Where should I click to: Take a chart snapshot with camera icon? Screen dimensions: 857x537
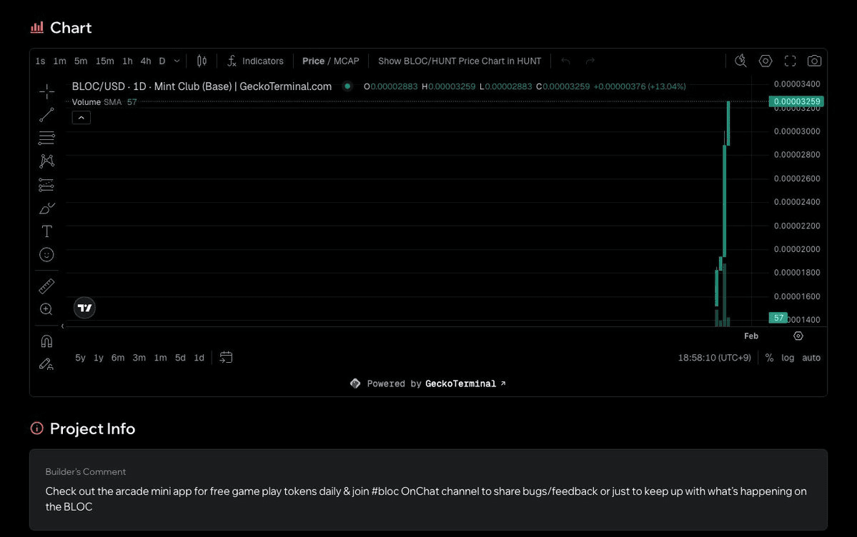814,61
